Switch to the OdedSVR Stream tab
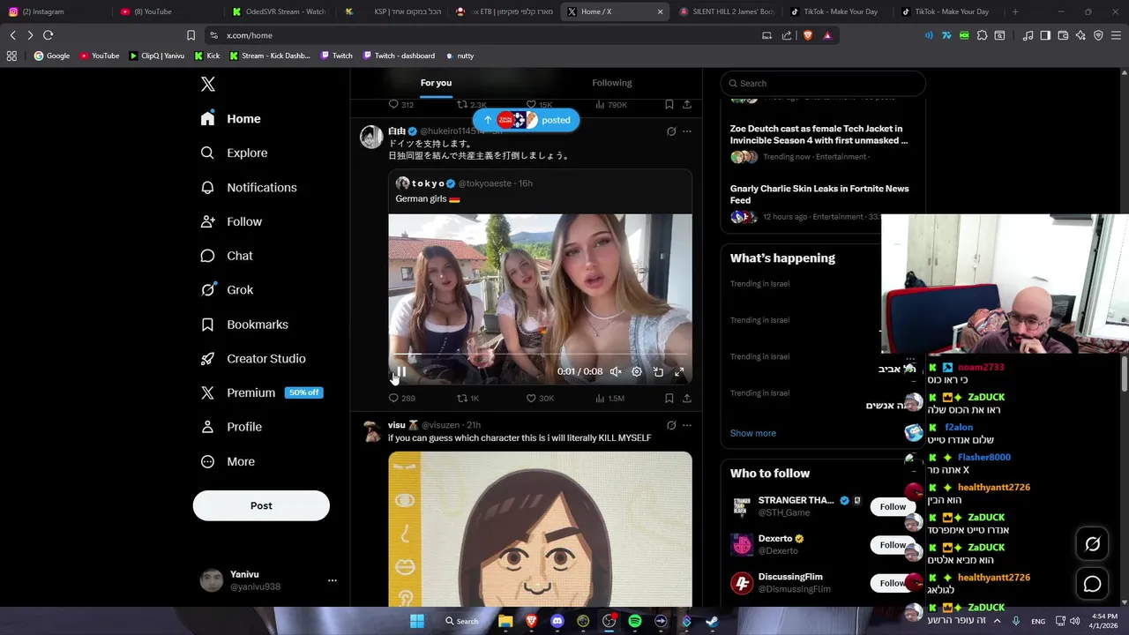The width and height of the screenshot is (1129, 635). tap(280, 11)
